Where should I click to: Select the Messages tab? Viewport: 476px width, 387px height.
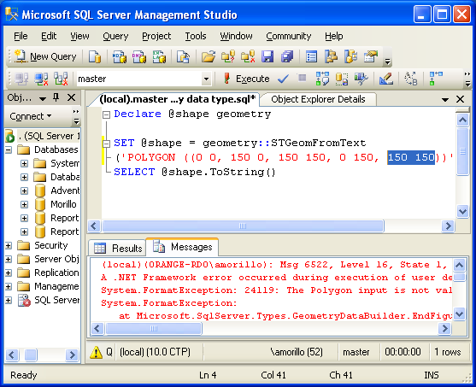(x=182, y=247)
